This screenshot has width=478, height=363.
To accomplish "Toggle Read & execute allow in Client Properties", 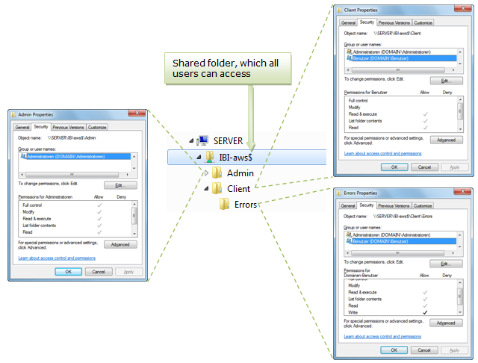I will [425, 114].
